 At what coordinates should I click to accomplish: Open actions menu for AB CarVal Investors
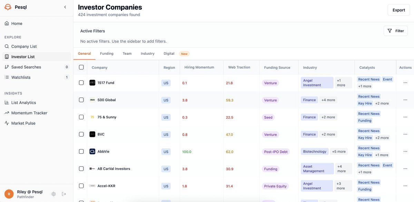coord(405,169)
